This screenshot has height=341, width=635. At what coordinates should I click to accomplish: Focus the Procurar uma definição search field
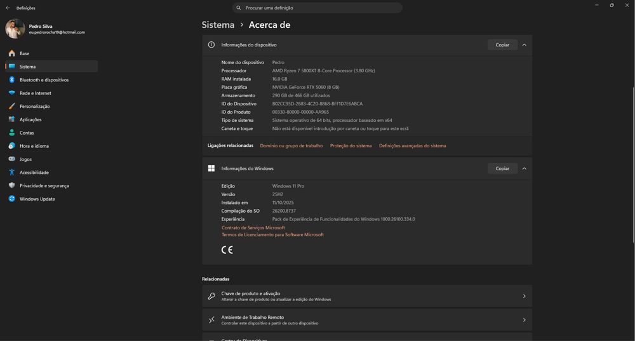pyautogui.click(x=317, y=8)
